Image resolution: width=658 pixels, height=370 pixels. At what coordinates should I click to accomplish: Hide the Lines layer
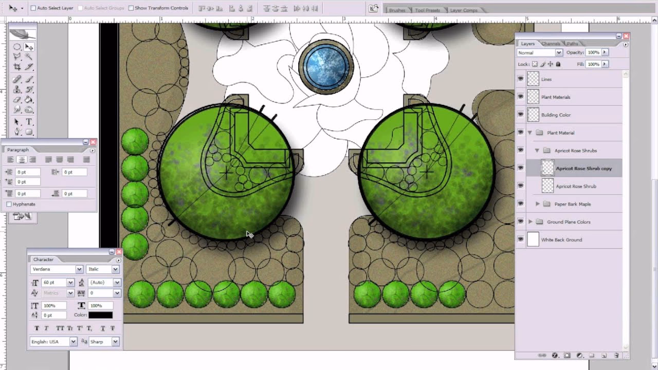[521, 79]
